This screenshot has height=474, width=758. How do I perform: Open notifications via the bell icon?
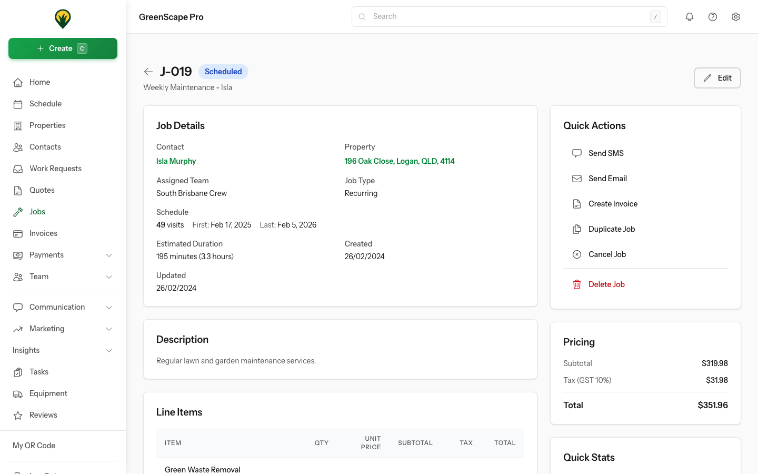click(x=690, y=16)
